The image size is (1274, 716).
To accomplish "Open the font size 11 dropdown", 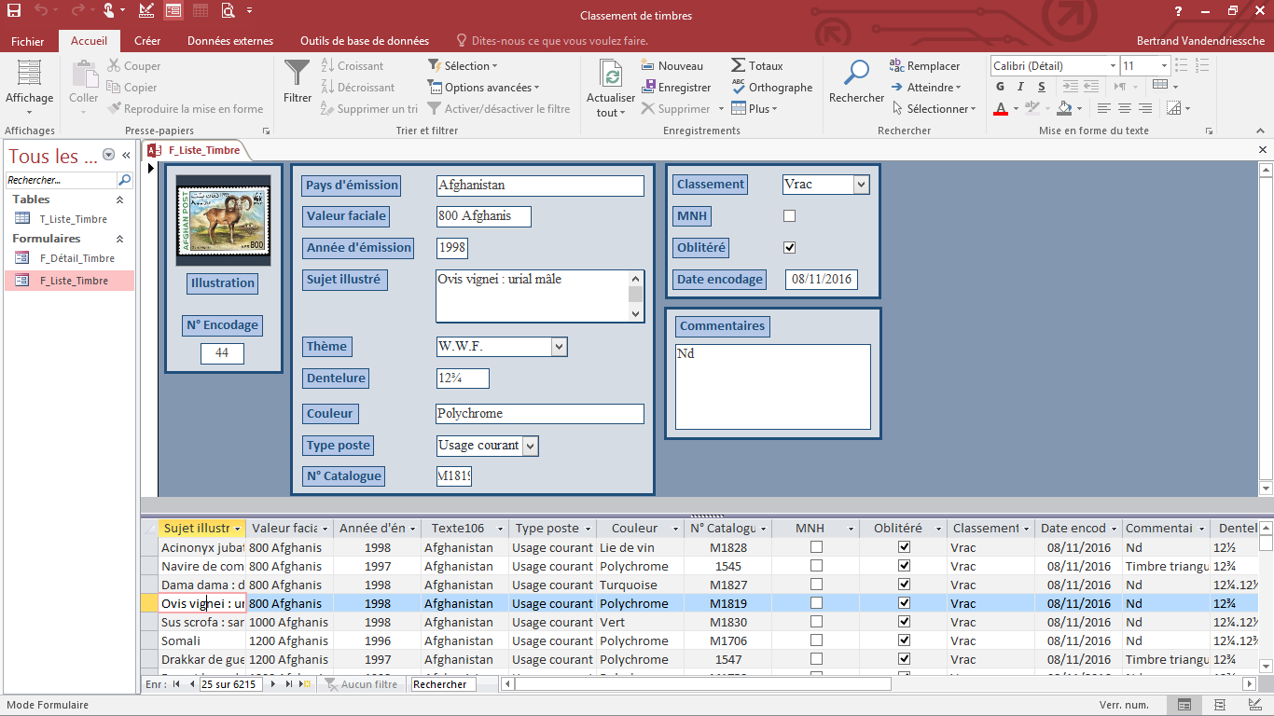I will point(1164,66).
